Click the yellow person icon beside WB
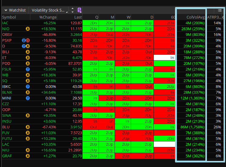Viewport: 226px width, 167px height. 28,75
